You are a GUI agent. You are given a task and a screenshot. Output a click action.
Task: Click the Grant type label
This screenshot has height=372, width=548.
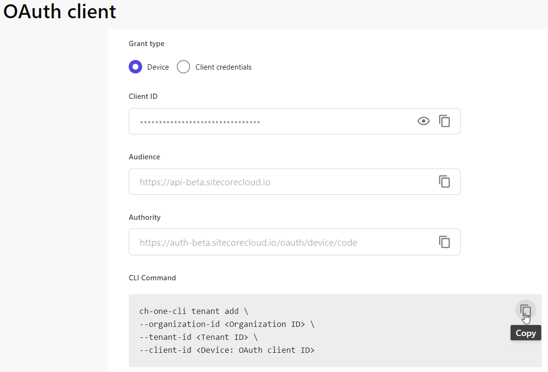146,43
